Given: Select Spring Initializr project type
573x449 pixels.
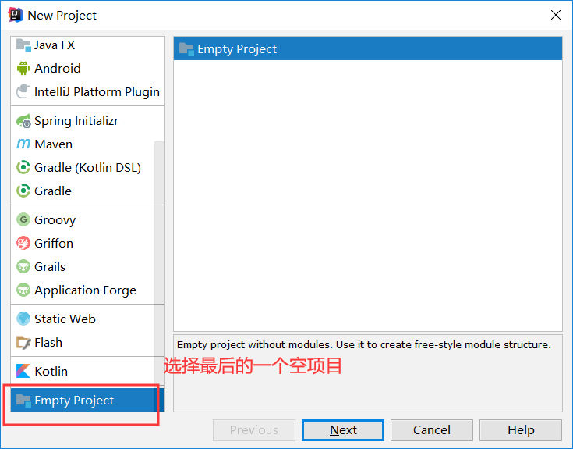Looking at the screenshot, I should click(87, 121).
